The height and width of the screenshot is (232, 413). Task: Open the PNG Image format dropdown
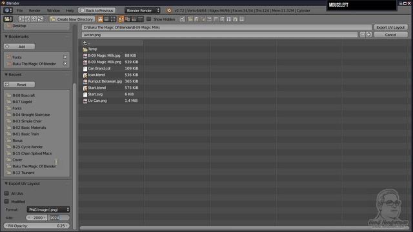(x=48, y=209)
